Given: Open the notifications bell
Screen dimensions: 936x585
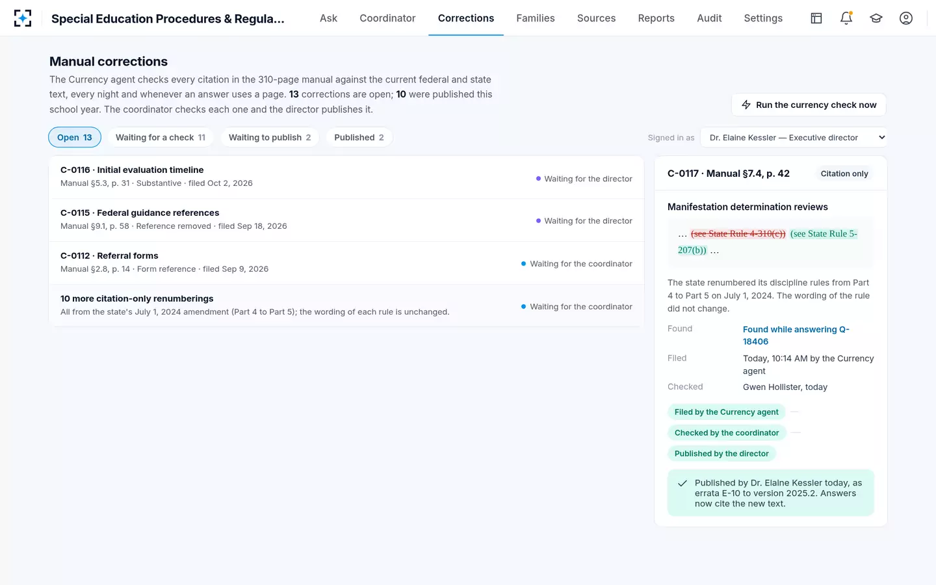Looking at the screenshot, I should click(846, 18).
